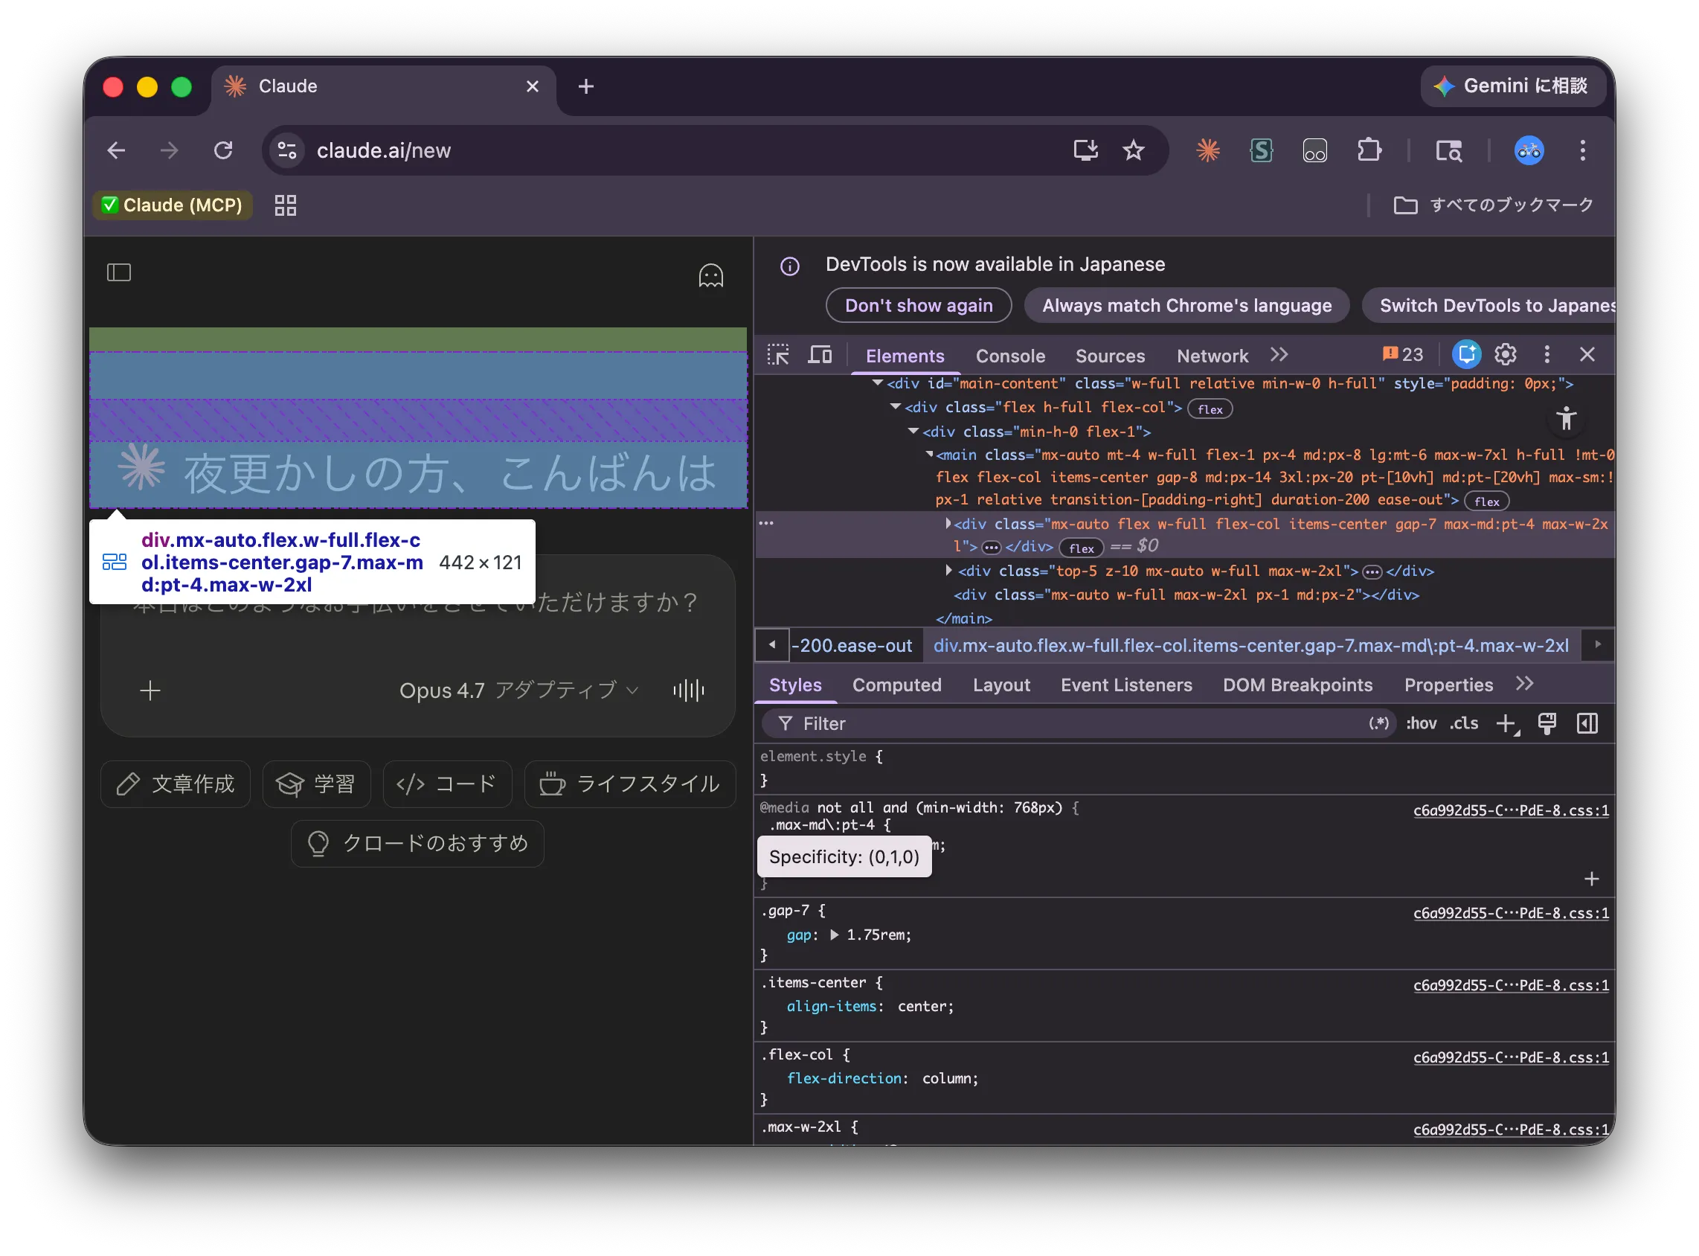Open the Chrome three-dot menu
Viewport: 1699px width, 1256px height.
point(1583,150)
